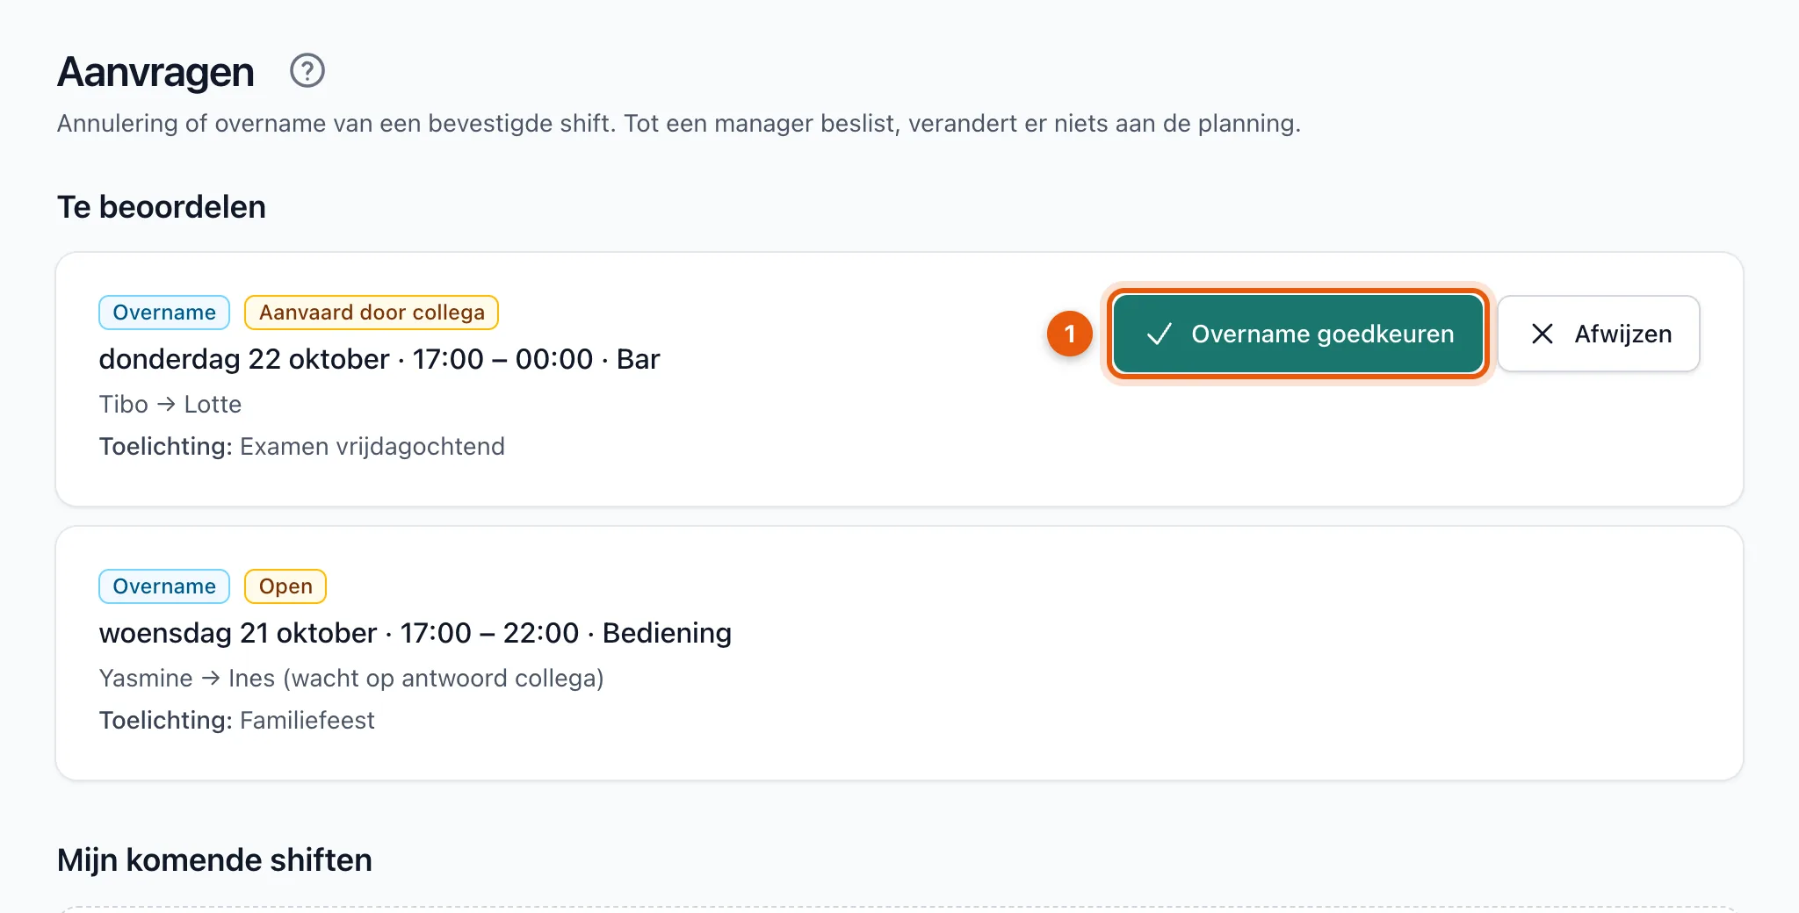Select the Aanvaard door collega badge
This screenshot has width=1799, height=913.
[372, 313]
